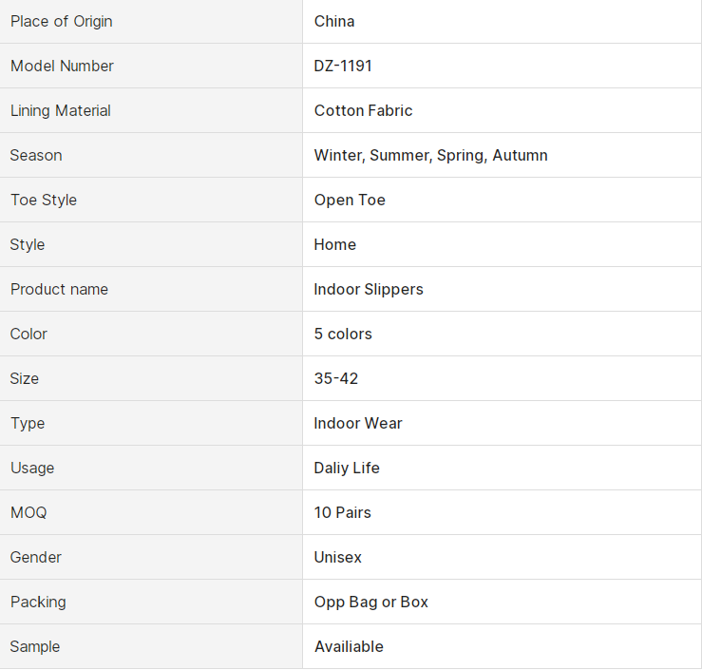Image resolution: width=702 pixels, height=670 pixels.
Task: Select the "Availiable" sample value
Action: (x=349, y=646)
